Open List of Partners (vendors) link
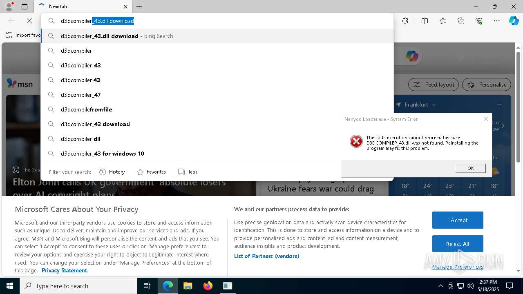This screenshot has width=523, height=294. (x=266, y=256)
